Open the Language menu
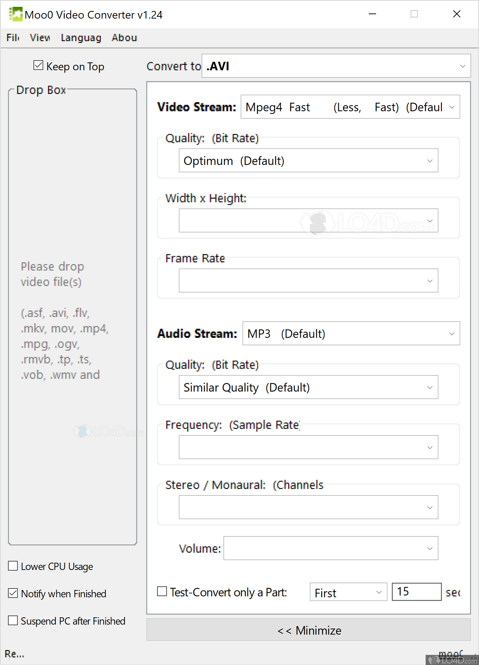The width and height of the screenshot is (479, 665). pos(81,37)
